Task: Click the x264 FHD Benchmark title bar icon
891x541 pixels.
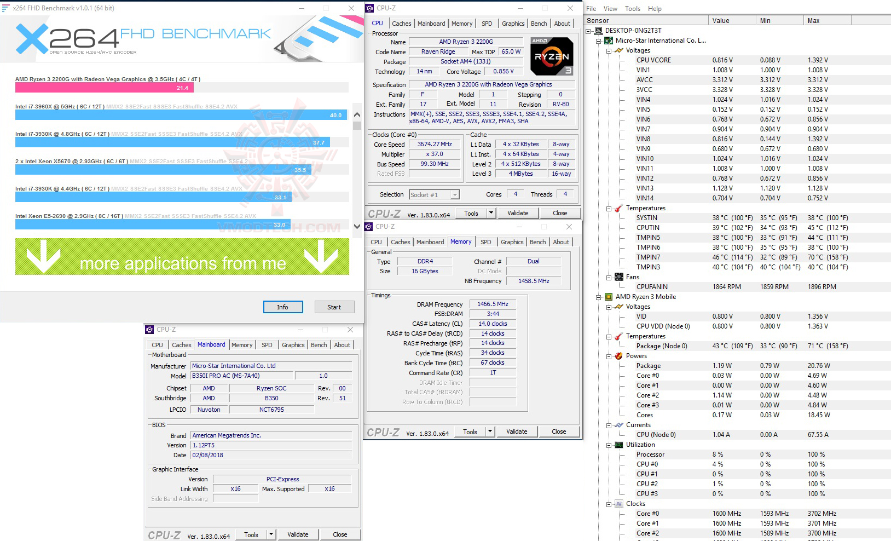Action: coord(5,8)
